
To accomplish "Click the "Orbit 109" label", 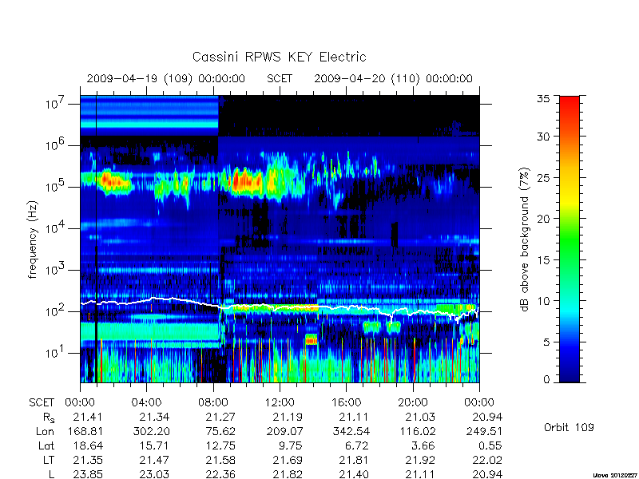I will [x=569, y=428].
